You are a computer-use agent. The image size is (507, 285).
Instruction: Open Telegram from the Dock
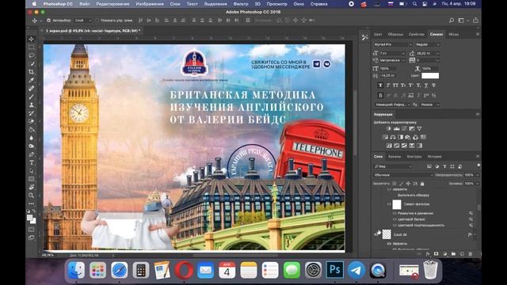356,270
